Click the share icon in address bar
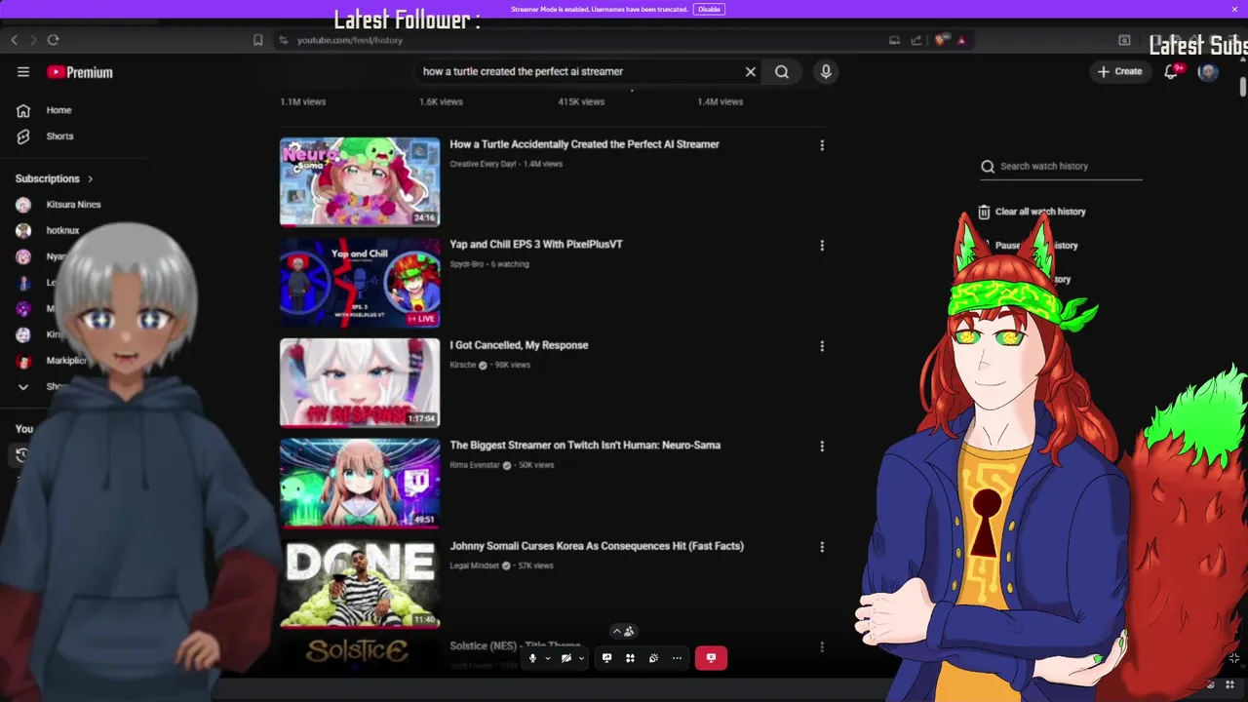Viewport: 1248px width, 702px height. [x=916, y=40]
